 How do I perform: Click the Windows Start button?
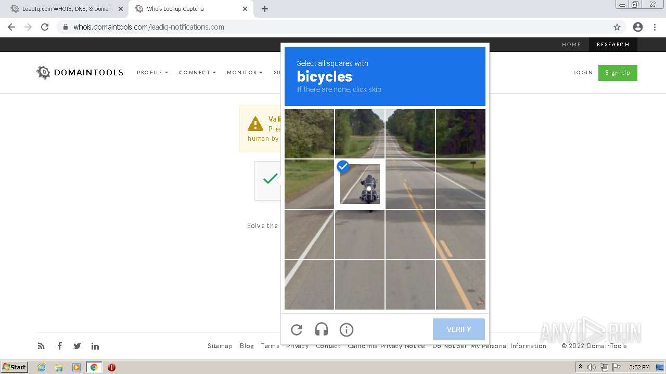14,367
